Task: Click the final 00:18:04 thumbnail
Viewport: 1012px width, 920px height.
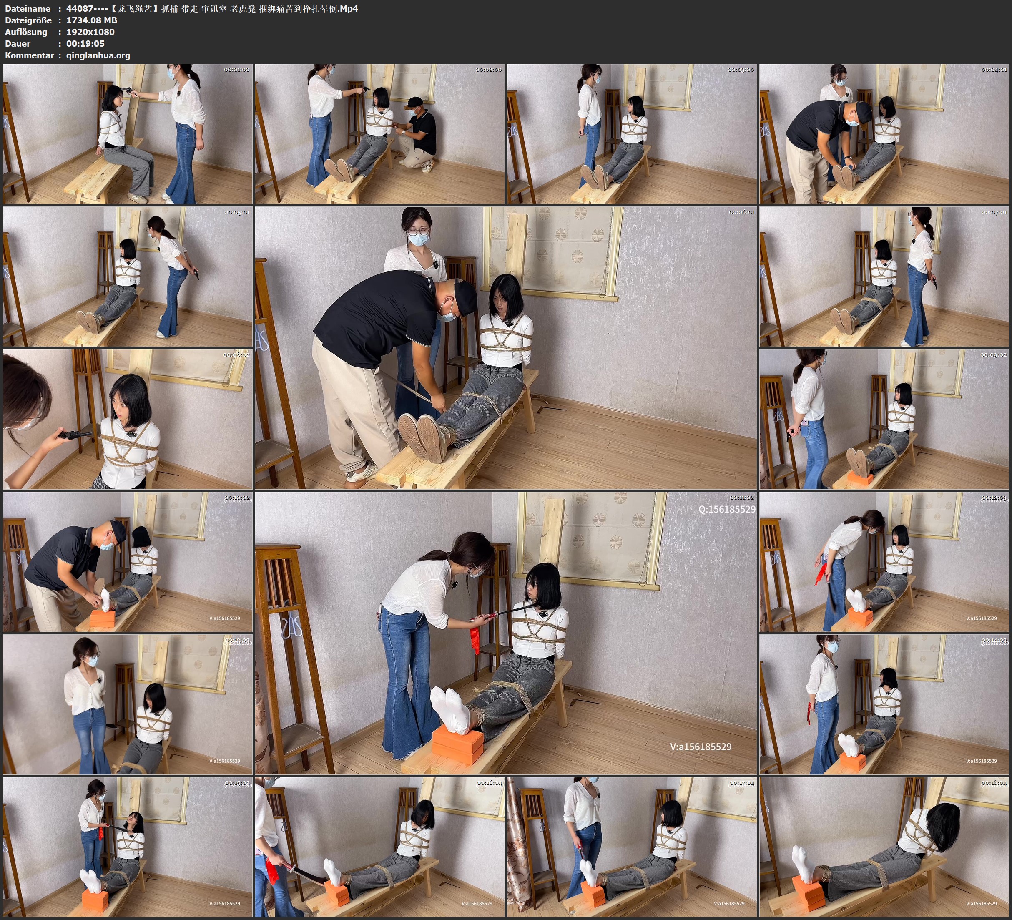Action: tap(884, 847)
